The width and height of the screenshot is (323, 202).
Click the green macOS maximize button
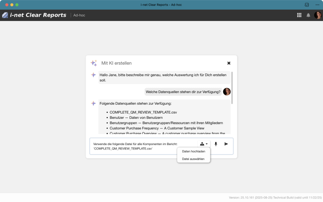point(17,4)
